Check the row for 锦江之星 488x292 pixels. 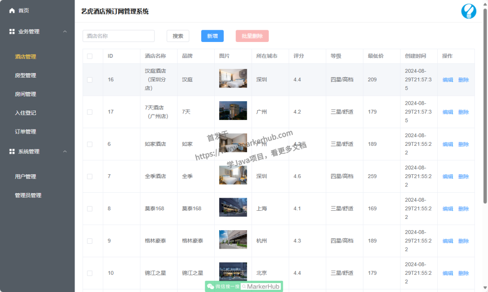pos(89,273)
